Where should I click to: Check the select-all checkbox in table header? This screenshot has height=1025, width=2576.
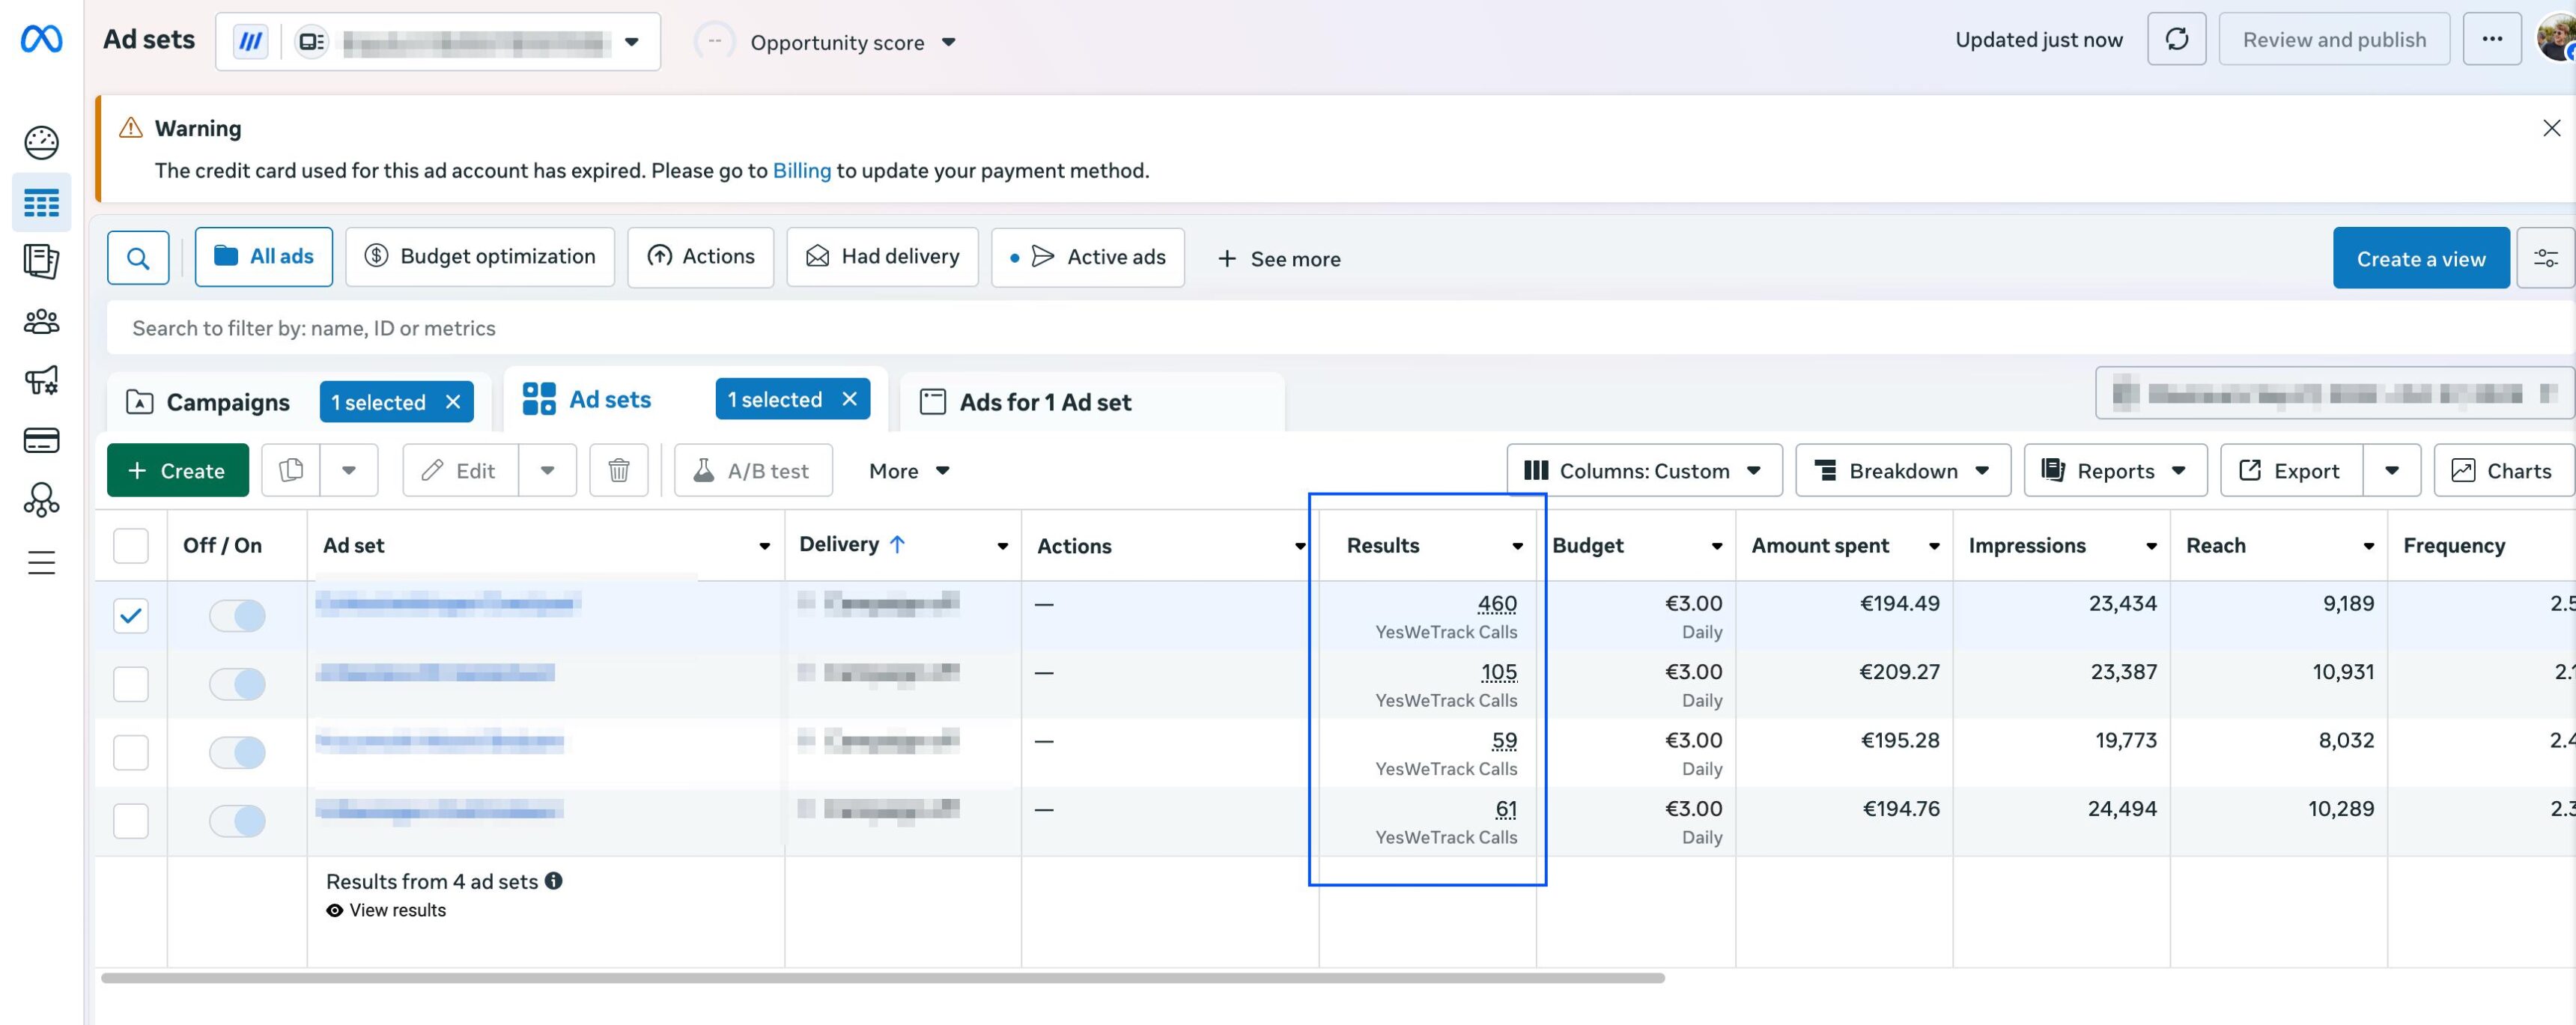pyautogui.click(x=130, y=546)
